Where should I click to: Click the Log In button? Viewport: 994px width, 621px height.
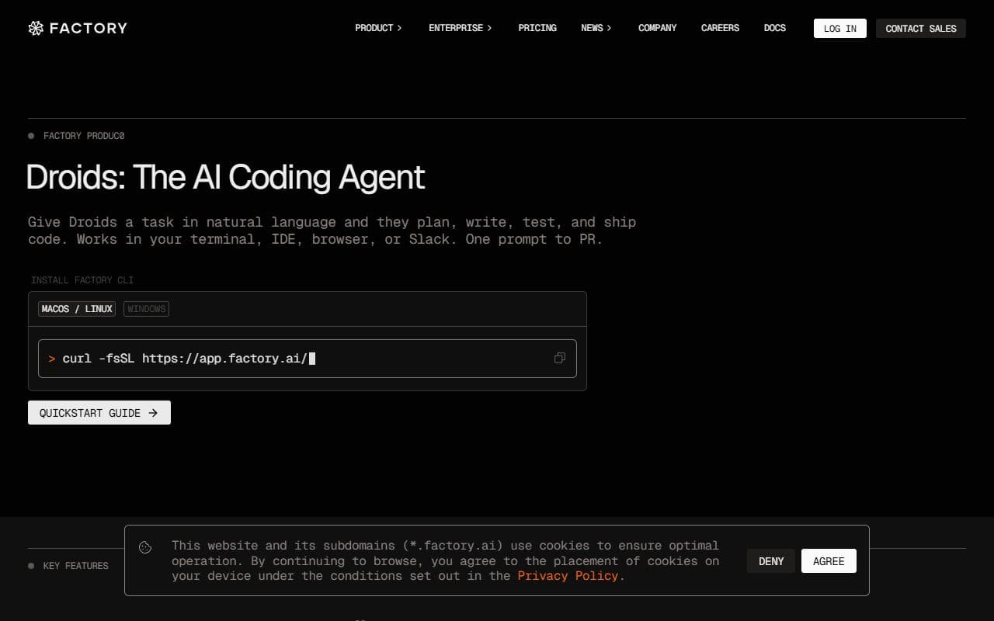coord(839,29)
